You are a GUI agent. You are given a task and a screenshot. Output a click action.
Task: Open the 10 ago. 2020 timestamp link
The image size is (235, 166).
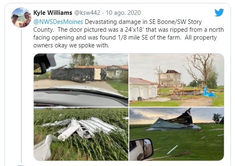click(123, 13)
